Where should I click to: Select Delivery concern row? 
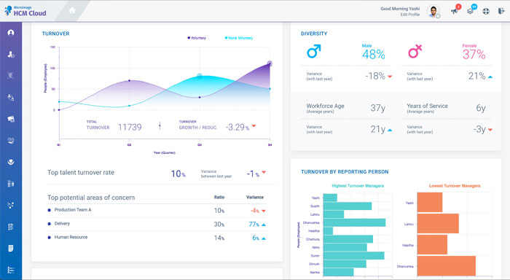click(x=157, y=224)
